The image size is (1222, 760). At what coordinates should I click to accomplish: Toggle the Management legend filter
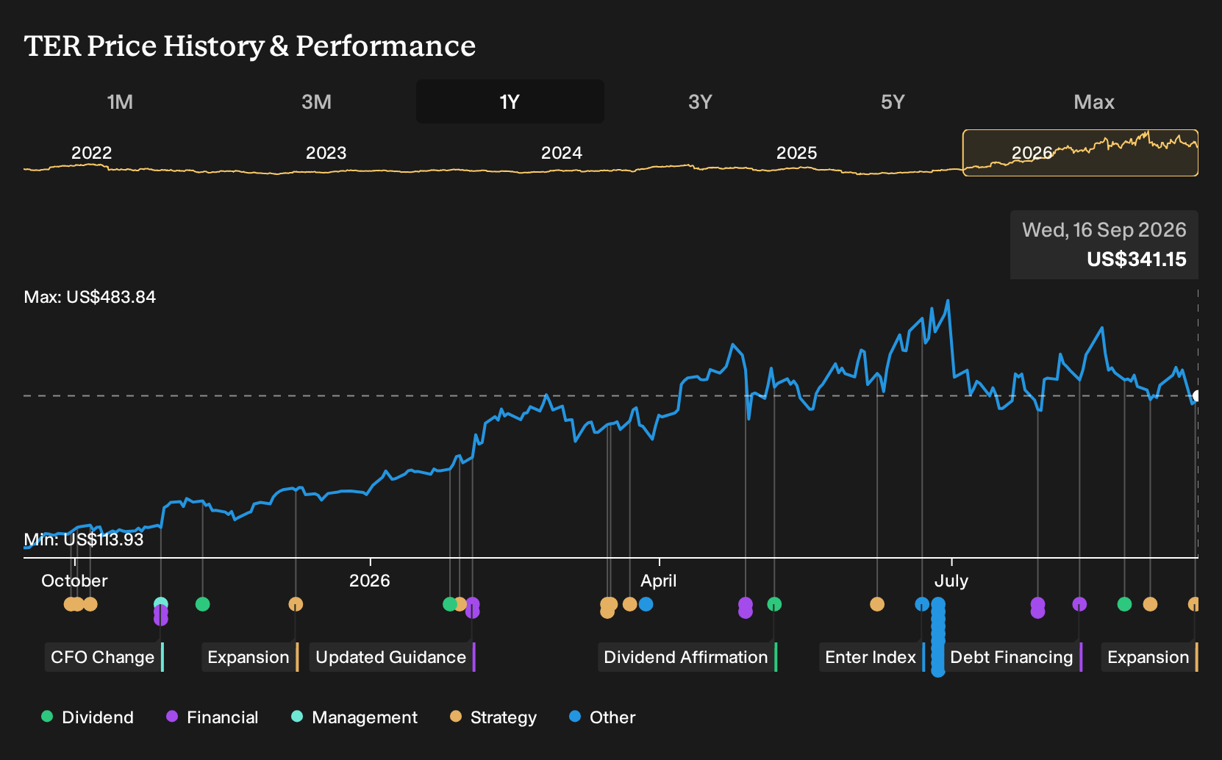coord(354,717)
